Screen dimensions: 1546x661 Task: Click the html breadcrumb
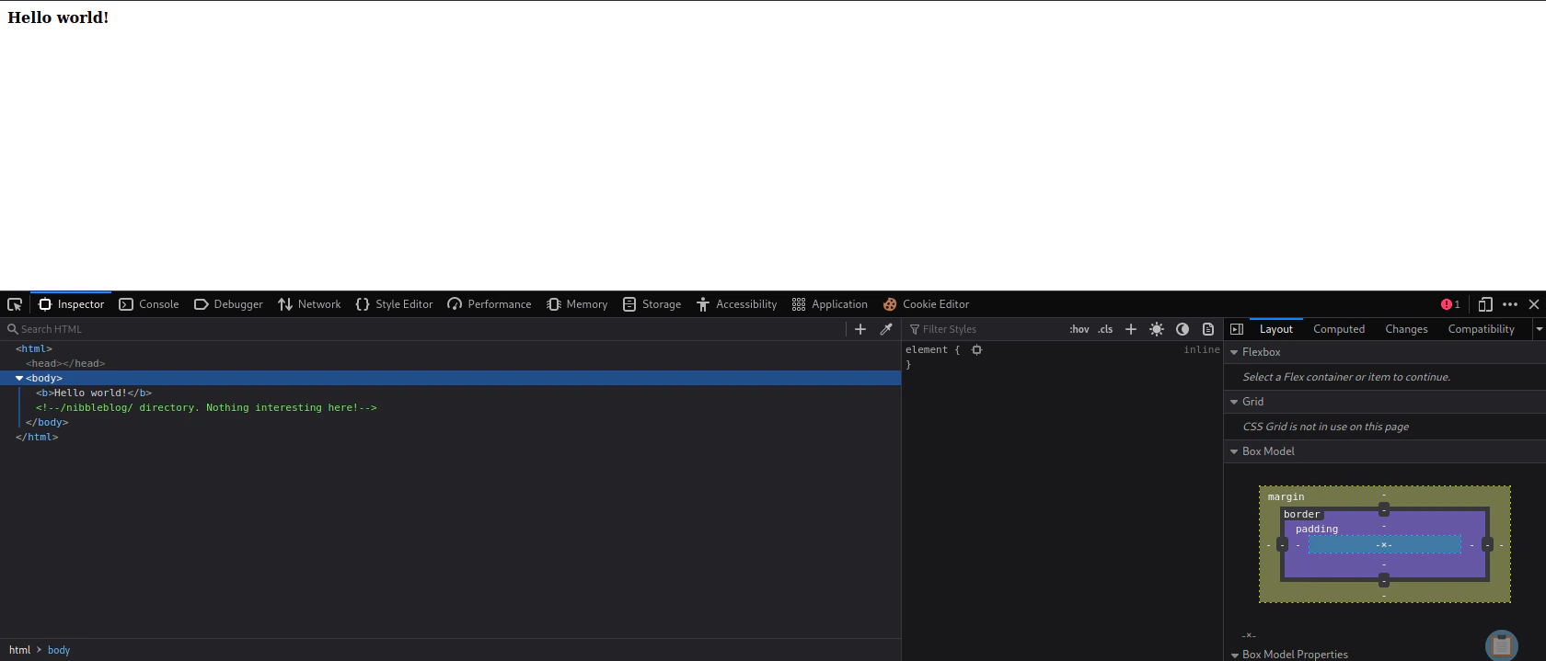[x=20, y=650]
